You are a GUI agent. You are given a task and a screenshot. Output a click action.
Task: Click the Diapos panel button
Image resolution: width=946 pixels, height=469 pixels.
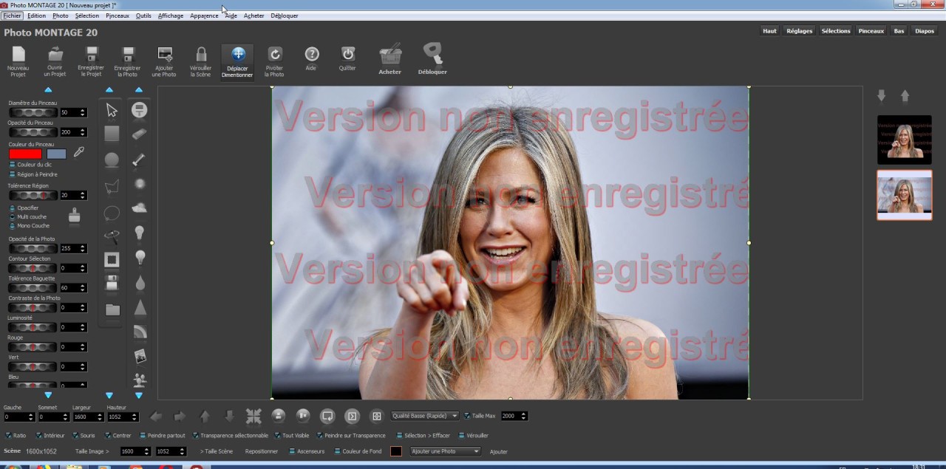924,31
